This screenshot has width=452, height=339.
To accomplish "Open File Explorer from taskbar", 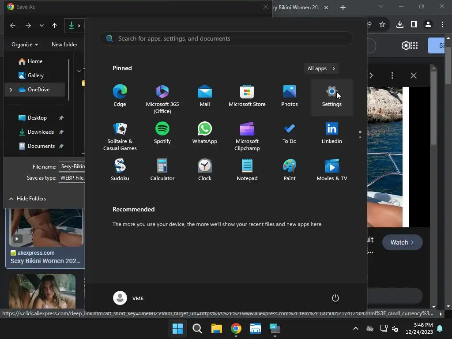I will pyautogui.click(x=216, y=328).
